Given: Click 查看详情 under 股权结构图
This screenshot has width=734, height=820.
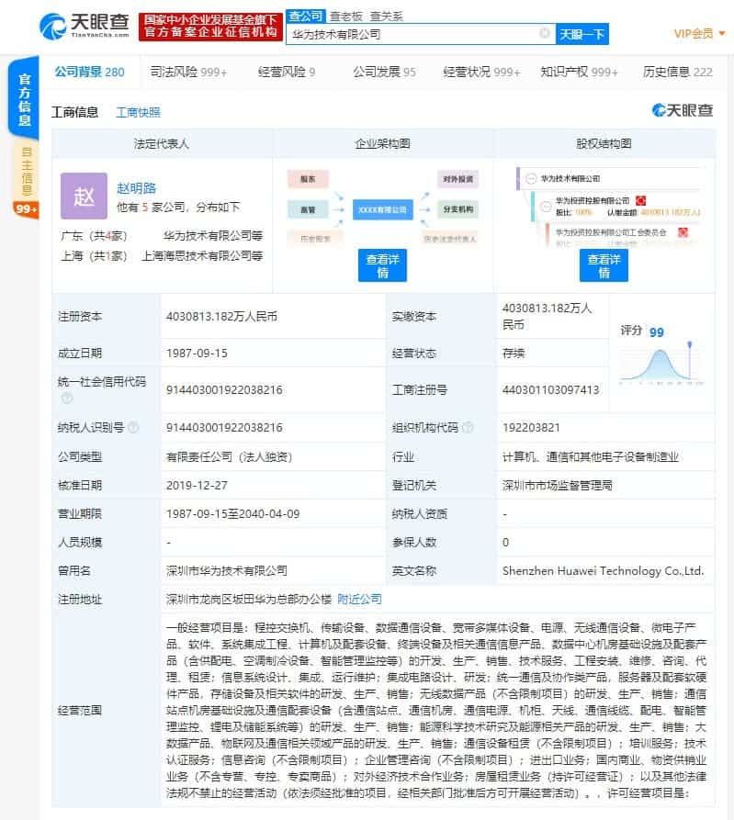Looking at the screenshot, I should (x=604, y=265).
